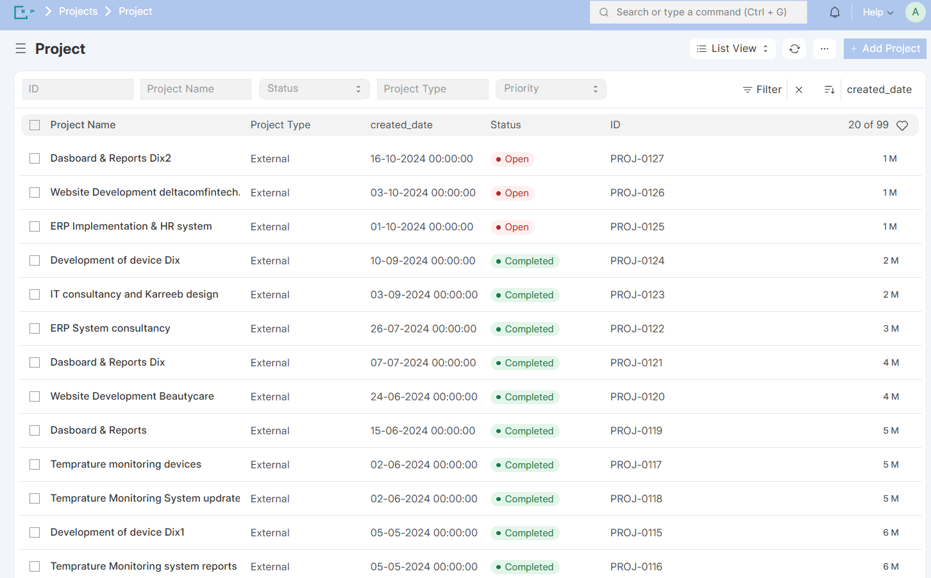Click the Project Name filter field
The width and height of the screenshot is (931, 578).
[196, 89]
